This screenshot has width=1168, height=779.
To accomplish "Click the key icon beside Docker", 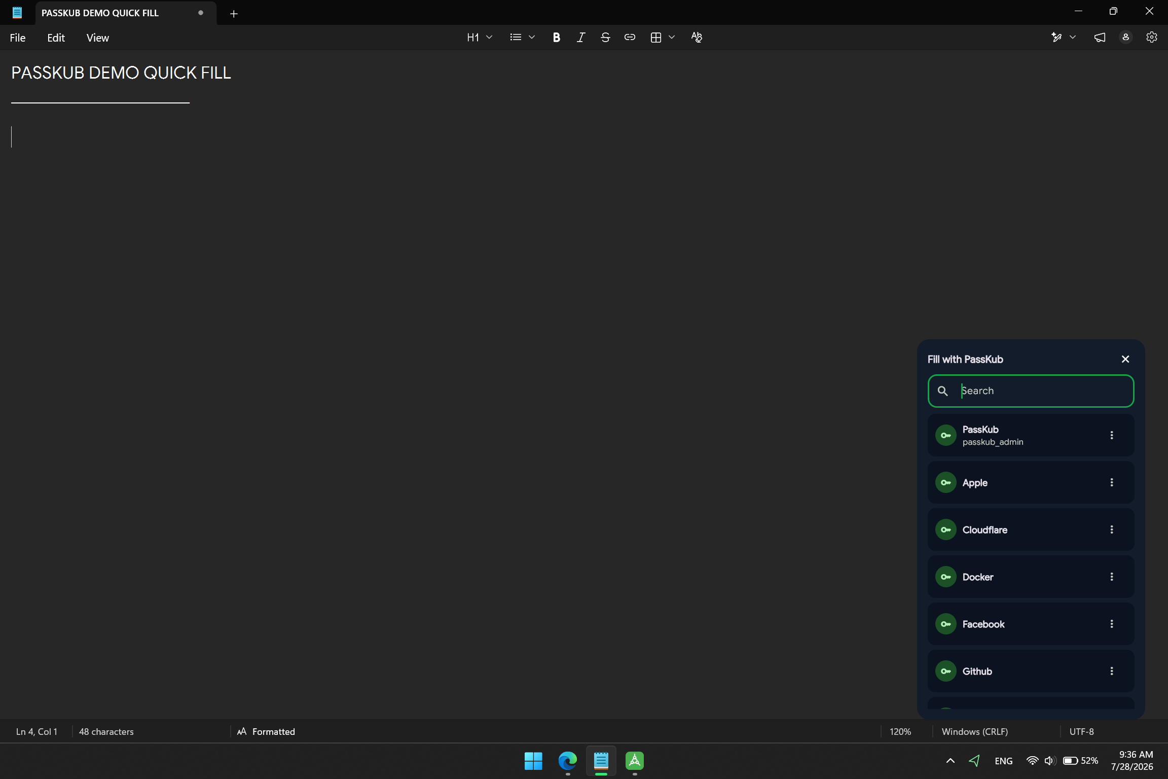I will click(x=945, y=577).
